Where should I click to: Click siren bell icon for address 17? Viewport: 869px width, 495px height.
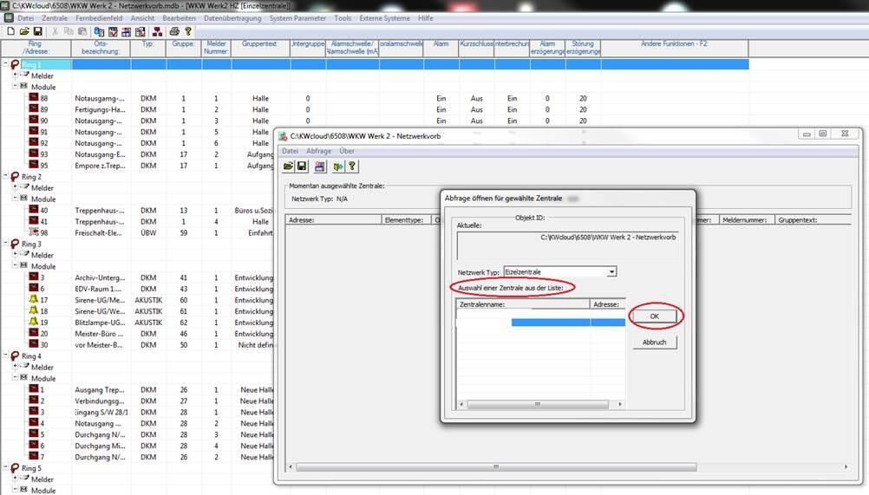[34, 299]
